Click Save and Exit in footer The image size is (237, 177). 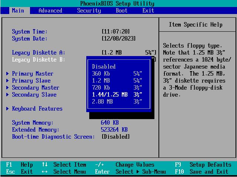209,172
